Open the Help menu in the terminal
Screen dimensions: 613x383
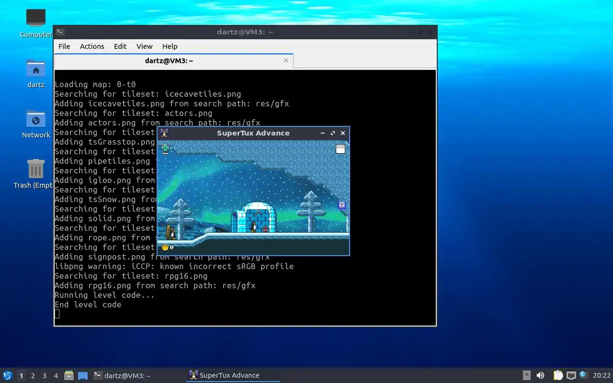[x=170, y=46]
